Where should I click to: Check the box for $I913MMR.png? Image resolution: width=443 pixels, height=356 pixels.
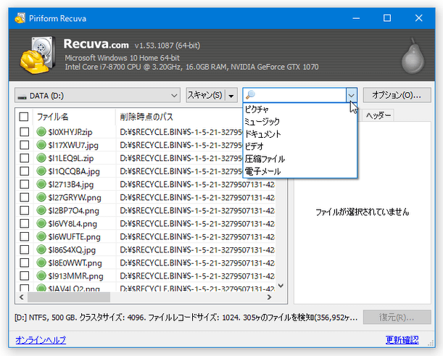coord(25,276)
